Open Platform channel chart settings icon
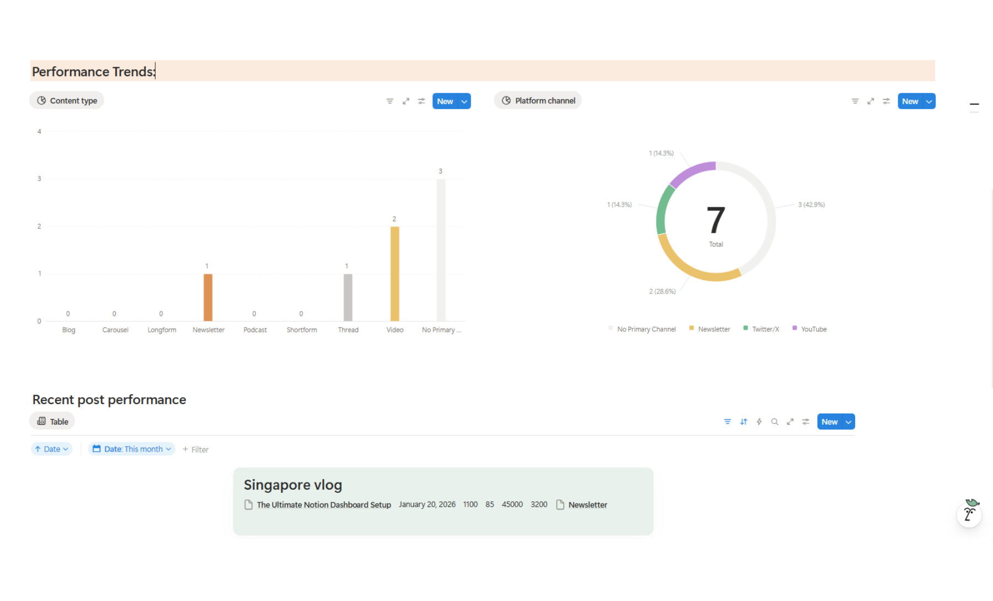 coord(887,101)
